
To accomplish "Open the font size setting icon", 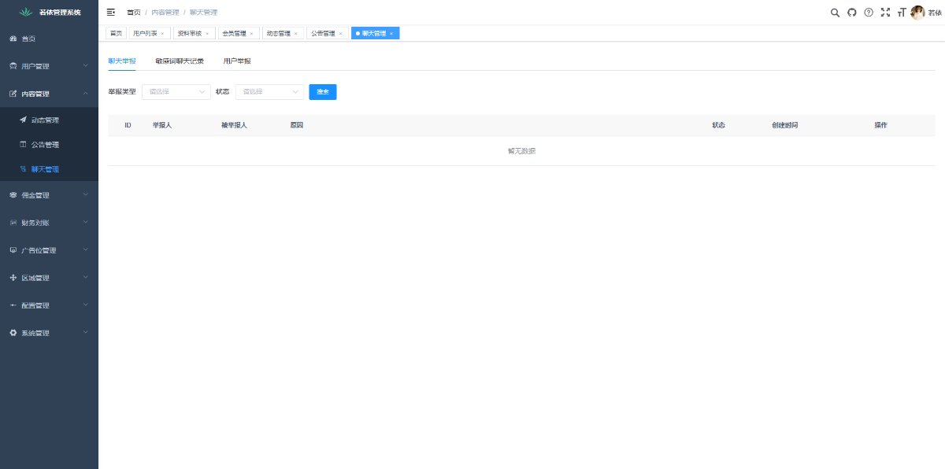I will [901, 13].
